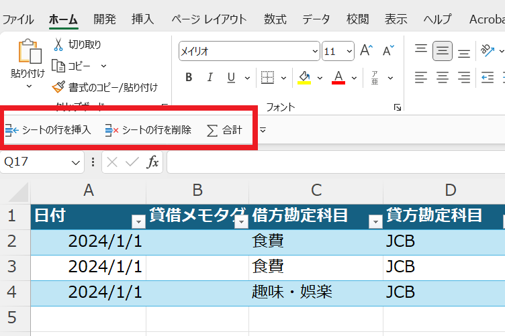Image resolution: width=505 pixels, height=336 pixels.
Task: Switch to the データ ribbon tab
Action: [316, 19]
